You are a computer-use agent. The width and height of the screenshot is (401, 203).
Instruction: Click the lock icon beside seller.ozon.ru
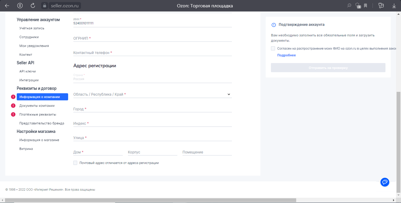[x=45, y=6]
